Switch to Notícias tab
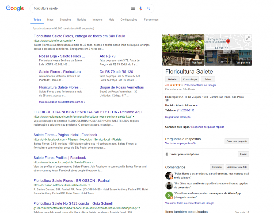Image resolution: width=274 pixels, height=213 pixels. [82, 20]
